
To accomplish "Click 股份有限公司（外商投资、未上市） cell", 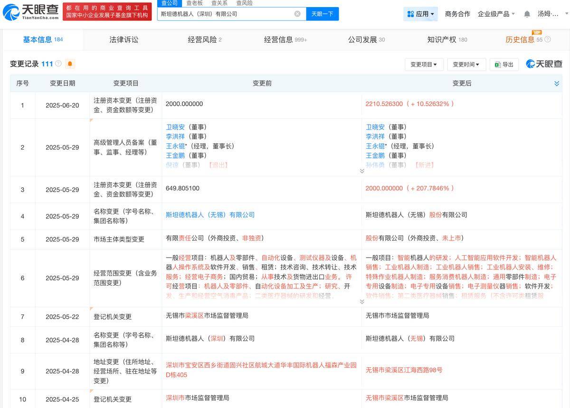I will (415, 238).
